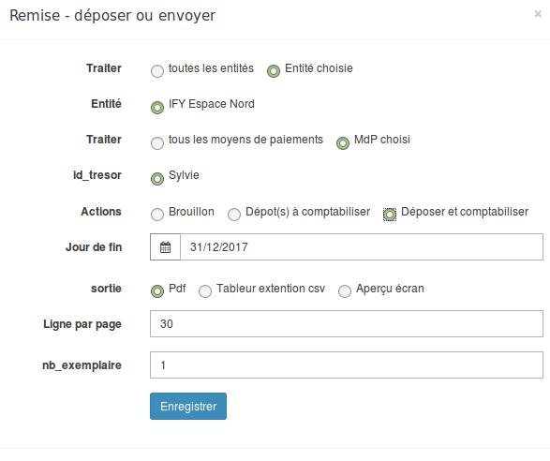
Task: Select the 'IFY Espace Nord' entity
Action: click(157, 108)
